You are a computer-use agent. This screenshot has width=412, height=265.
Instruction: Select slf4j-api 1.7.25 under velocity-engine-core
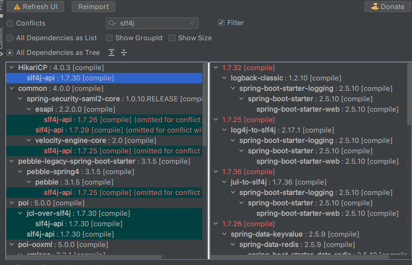point(104,151)
